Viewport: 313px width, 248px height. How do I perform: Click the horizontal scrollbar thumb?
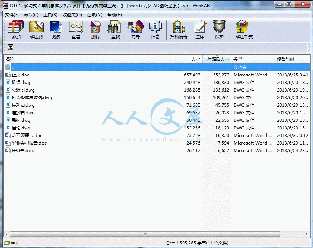tap(145, 234)
